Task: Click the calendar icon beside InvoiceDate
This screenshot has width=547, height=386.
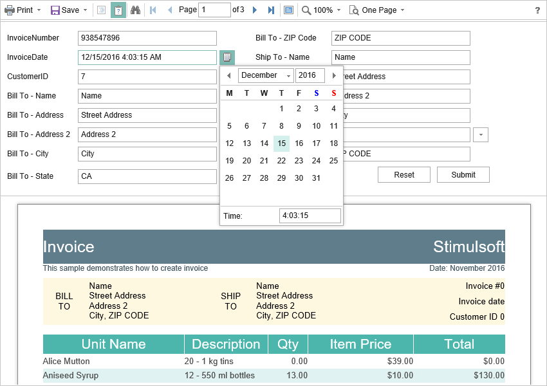Action: click(227, 57)
